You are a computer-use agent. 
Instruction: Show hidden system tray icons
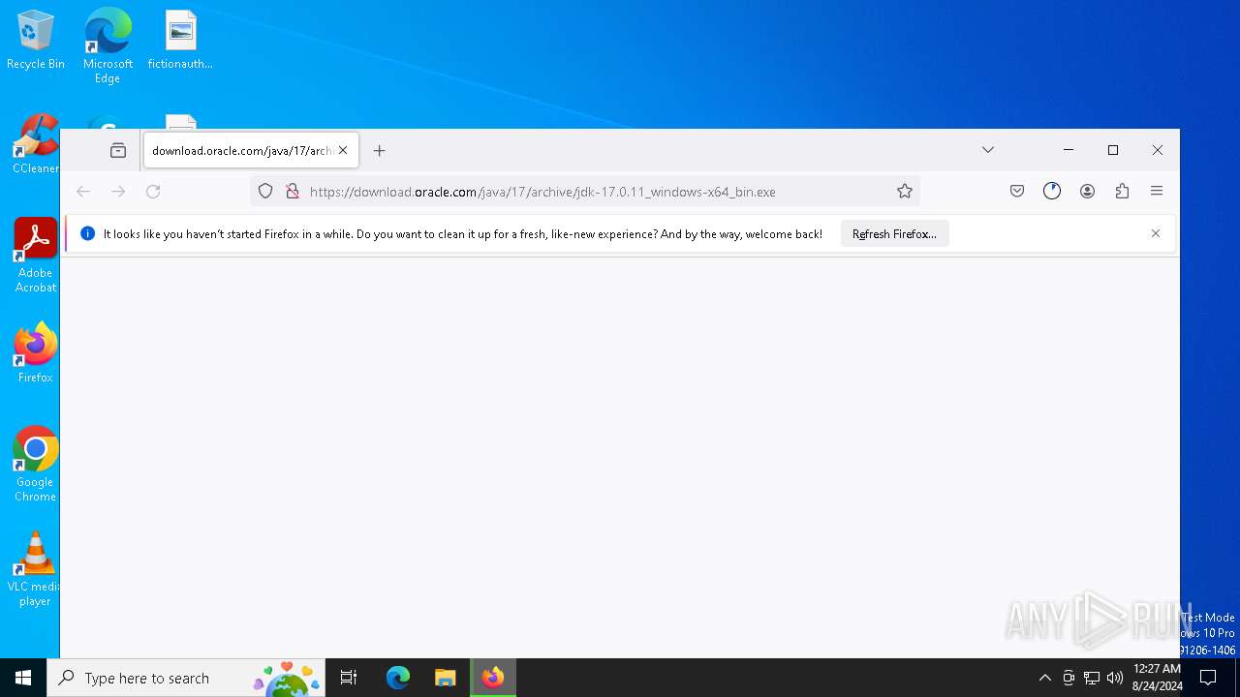click(x=1044, y=678)
